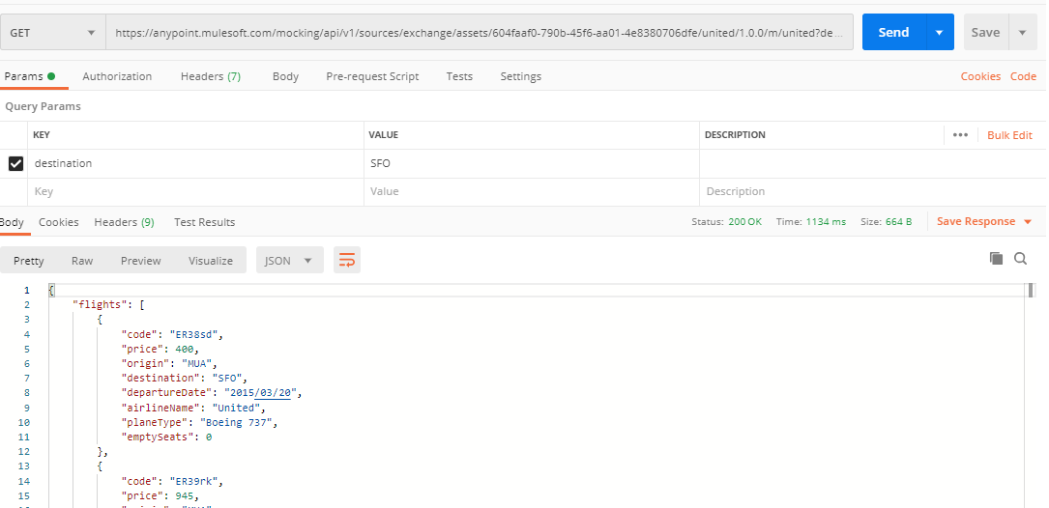Click the request URL field

pyautogui.click(x=479, y=33)
